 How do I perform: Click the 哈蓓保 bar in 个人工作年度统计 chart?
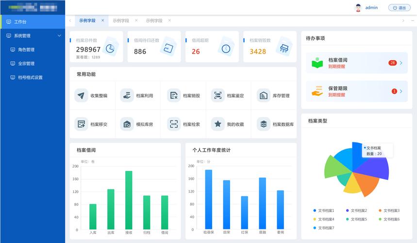[x=209, y=199]
